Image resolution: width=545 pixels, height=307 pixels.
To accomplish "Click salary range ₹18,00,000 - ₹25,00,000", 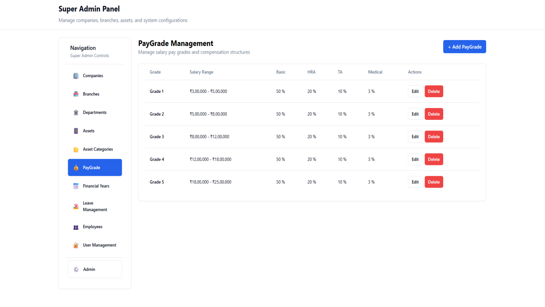I will point(210,182).
